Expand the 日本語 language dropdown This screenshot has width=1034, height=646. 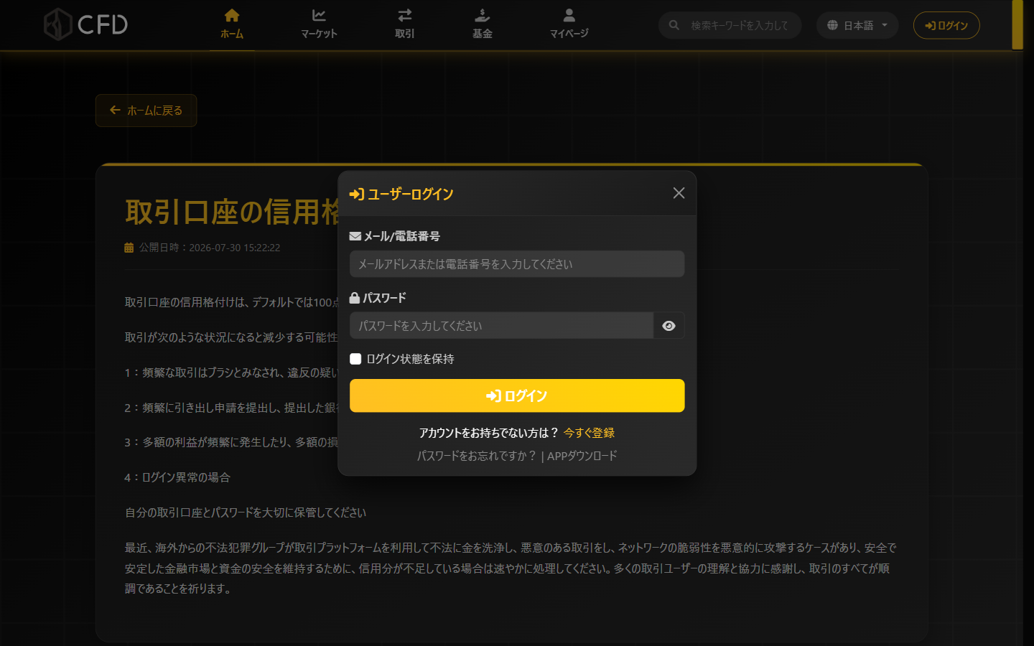[857, 25]
